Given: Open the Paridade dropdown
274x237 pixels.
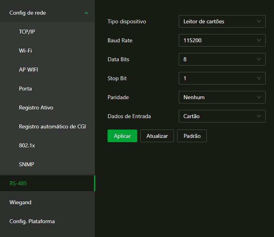Looking at the screenshot, I should [222, 97].
